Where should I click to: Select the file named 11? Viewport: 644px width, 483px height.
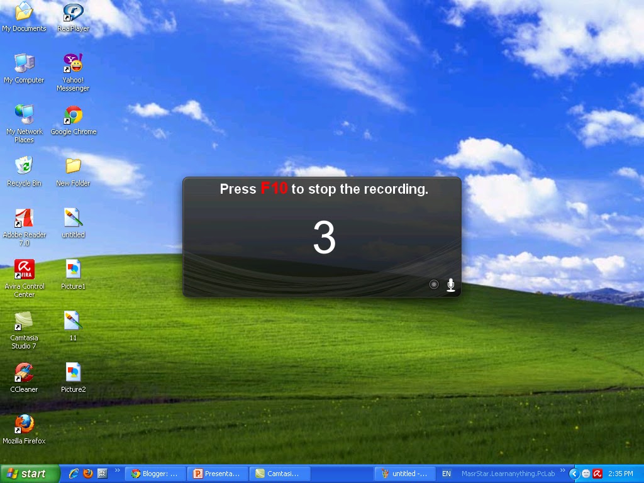coord(73,326)
